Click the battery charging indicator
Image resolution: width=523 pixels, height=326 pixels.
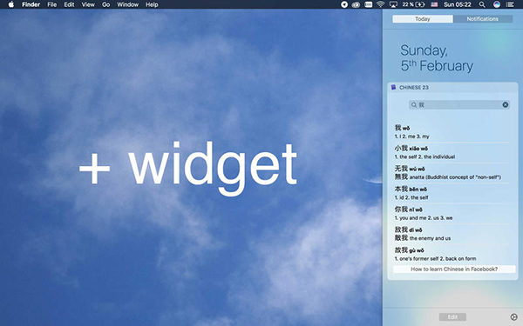point(420,4)
